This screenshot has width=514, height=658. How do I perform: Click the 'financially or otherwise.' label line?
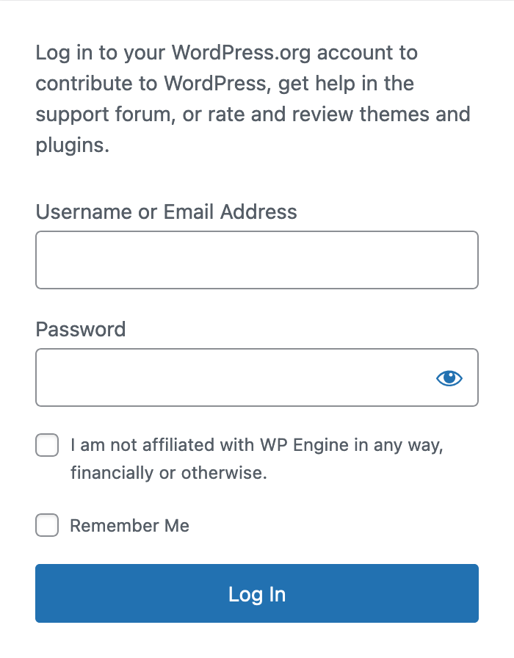point(169,473)
